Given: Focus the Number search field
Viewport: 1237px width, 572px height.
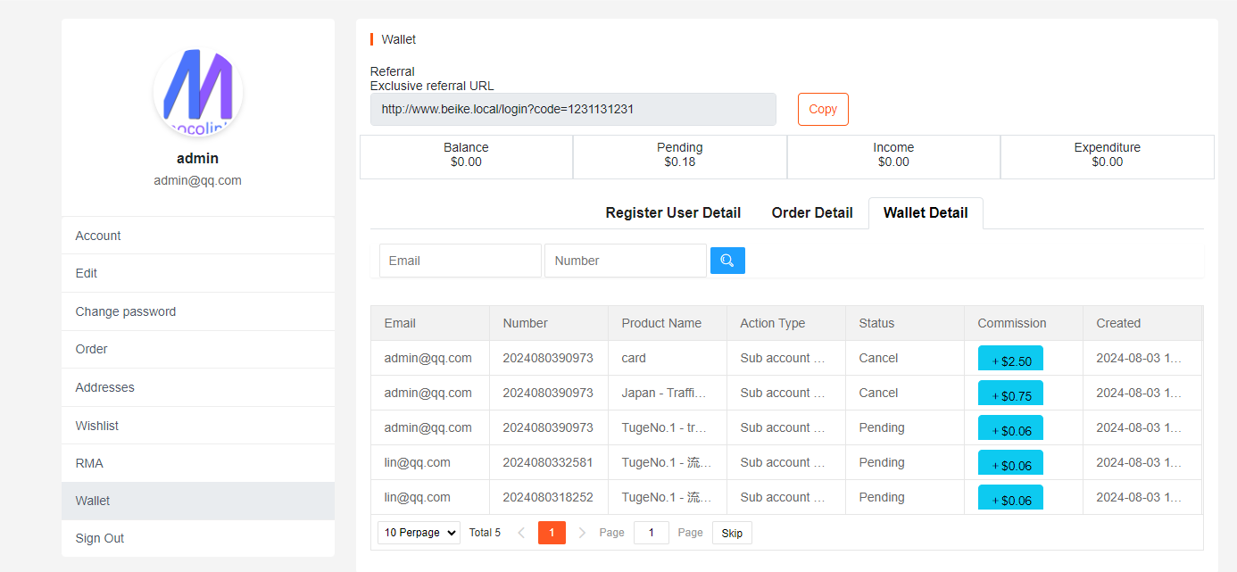Looking at the screenshot, I should click(x=625, y=261).
